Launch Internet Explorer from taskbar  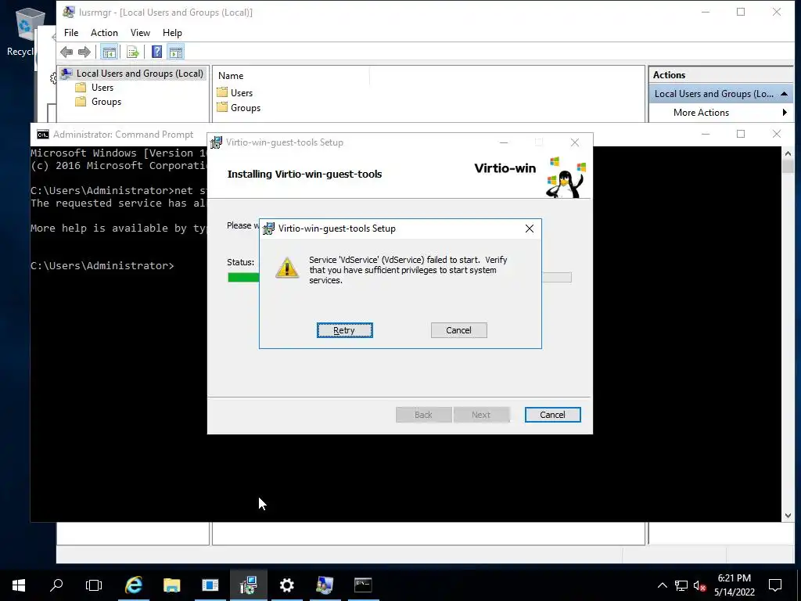click(x=133, y=585)
